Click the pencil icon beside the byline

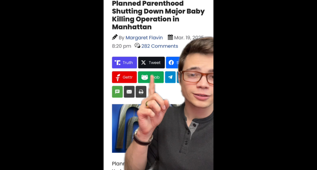coord(115,37)
